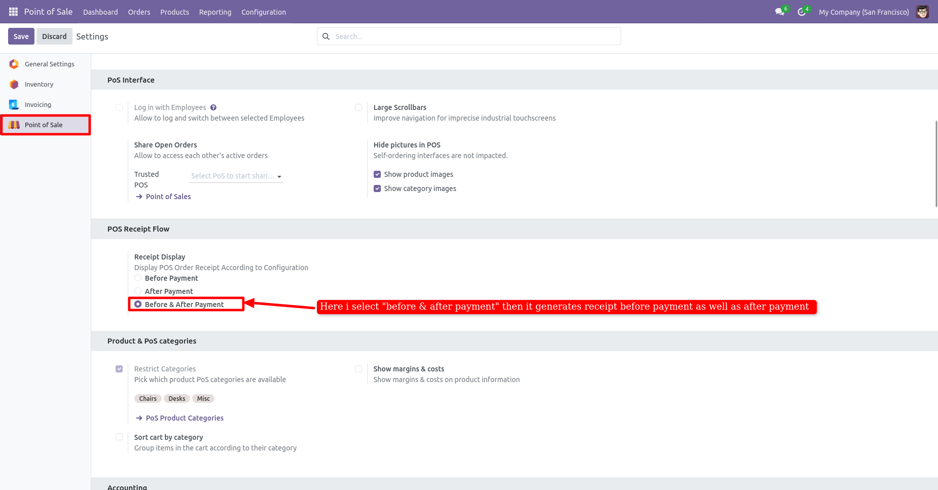
Task: Click the Misc category tag
Action: (203, 399)
